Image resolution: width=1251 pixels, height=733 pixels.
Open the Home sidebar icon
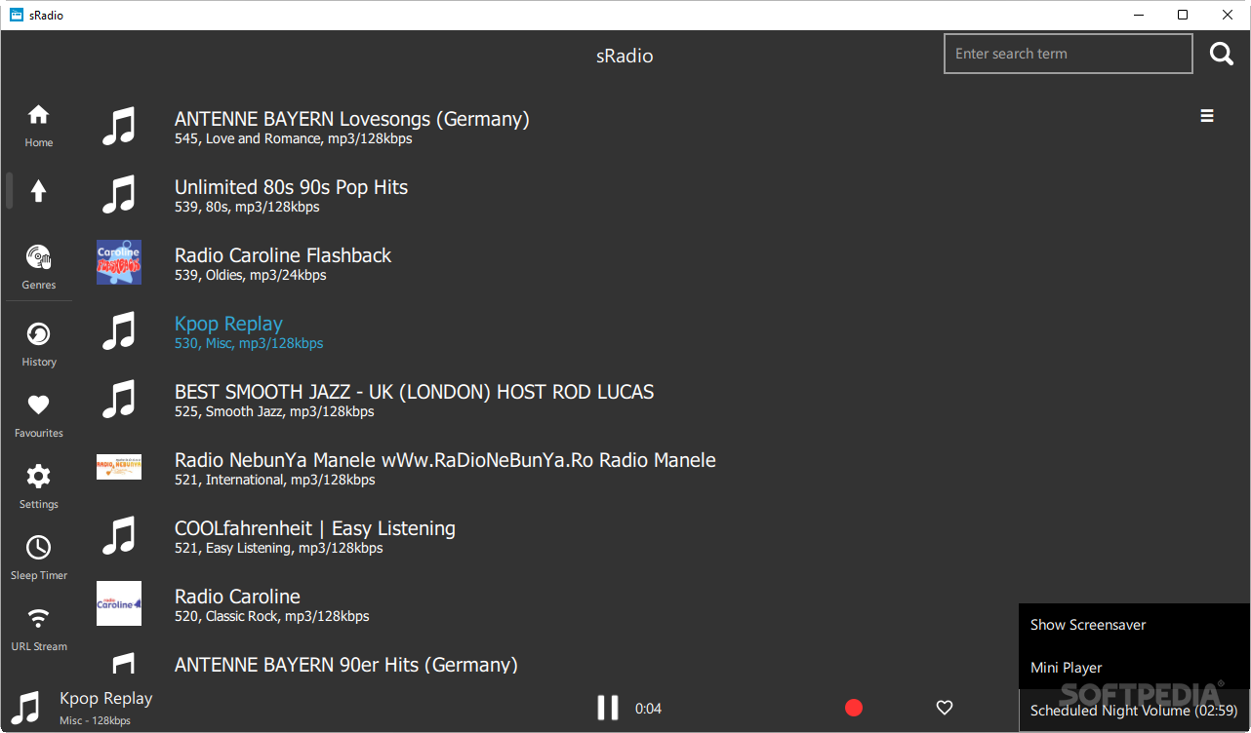[x=38, y=126]
